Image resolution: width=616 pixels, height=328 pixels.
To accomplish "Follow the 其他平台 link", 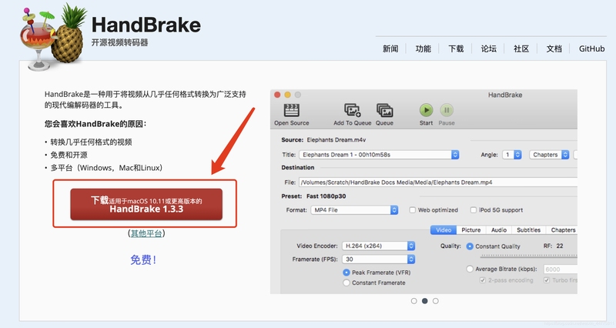I will click(x=146, y=234).
